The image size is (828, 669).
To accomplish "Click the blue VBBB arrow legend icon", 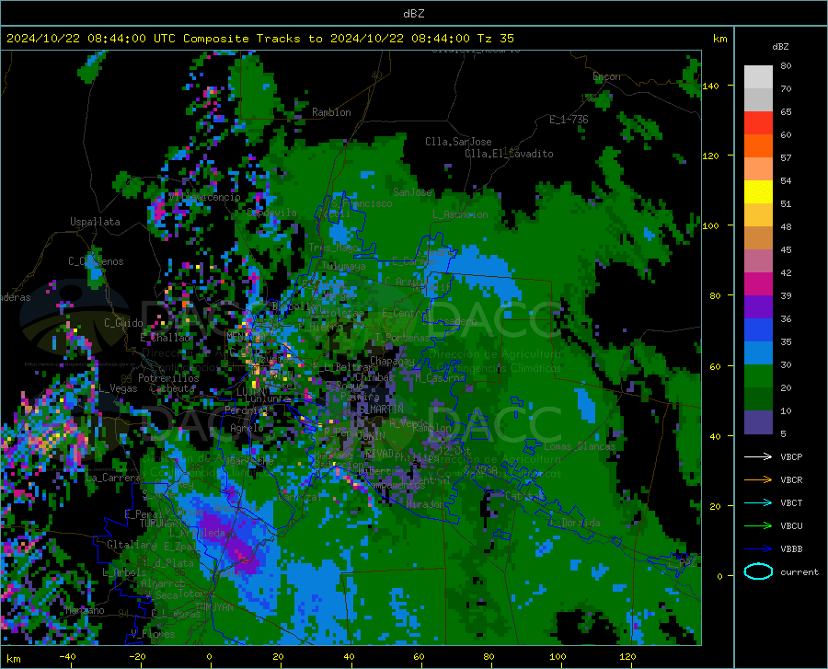I will [x=758, y=549].
